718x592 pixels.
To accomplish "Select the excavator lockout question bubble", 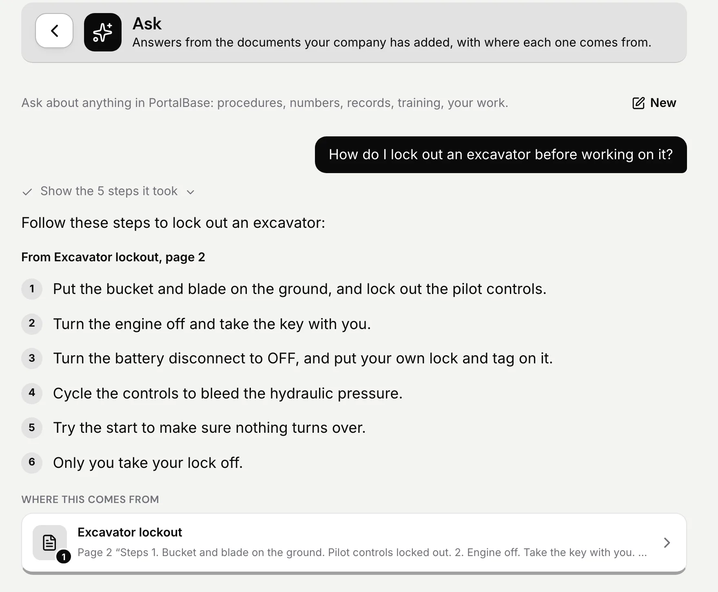I will (x=501, y=155).
